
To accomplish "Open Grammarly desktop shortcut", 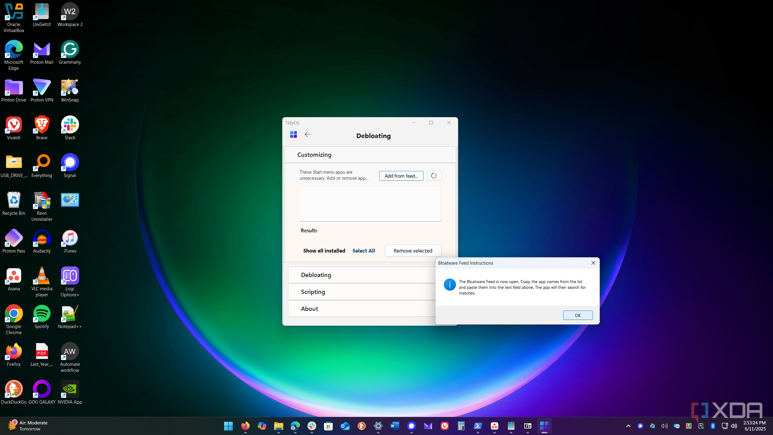I will coord(70,53).
